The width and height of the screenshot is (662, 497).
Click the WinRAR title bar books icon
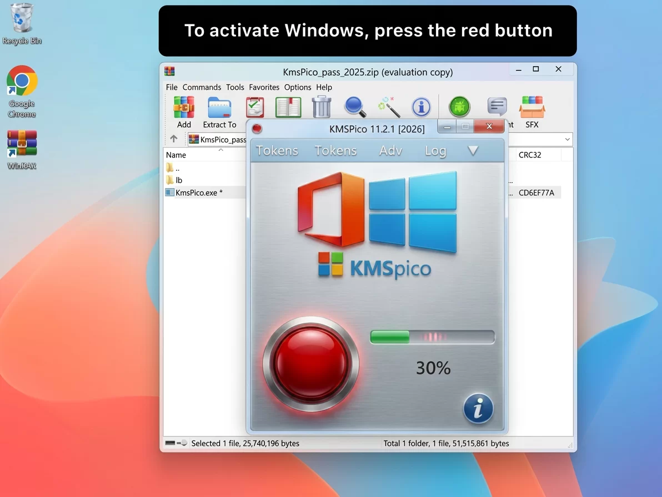169,71
